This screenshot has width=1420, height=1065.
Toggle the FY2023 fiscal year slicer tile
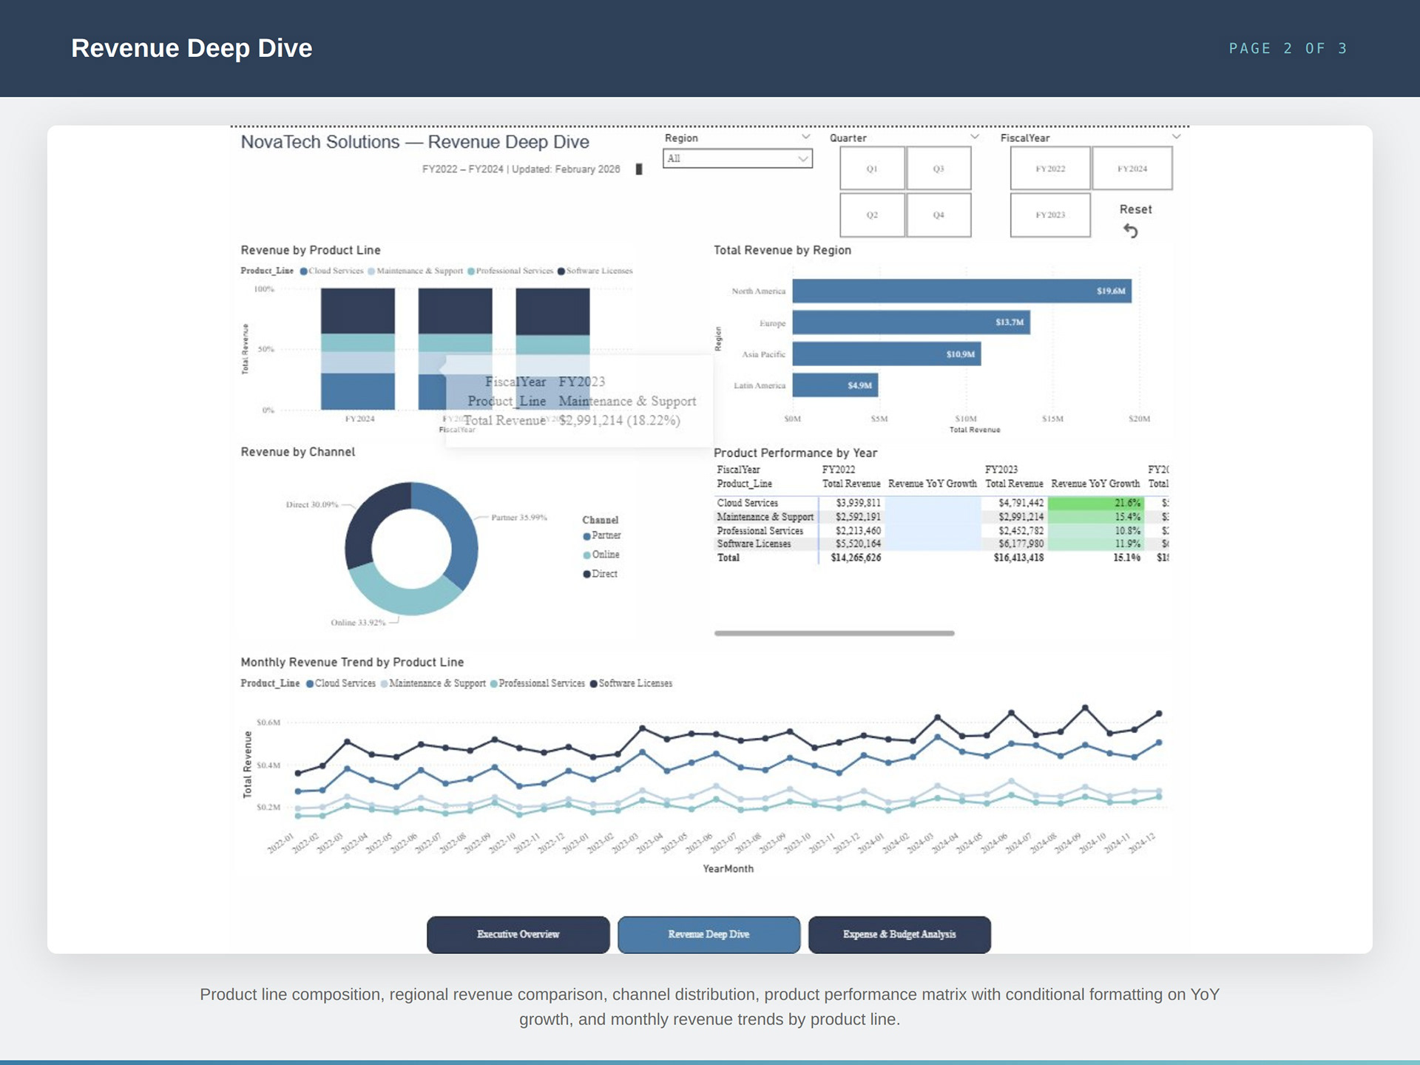[x=1049, y=215]
